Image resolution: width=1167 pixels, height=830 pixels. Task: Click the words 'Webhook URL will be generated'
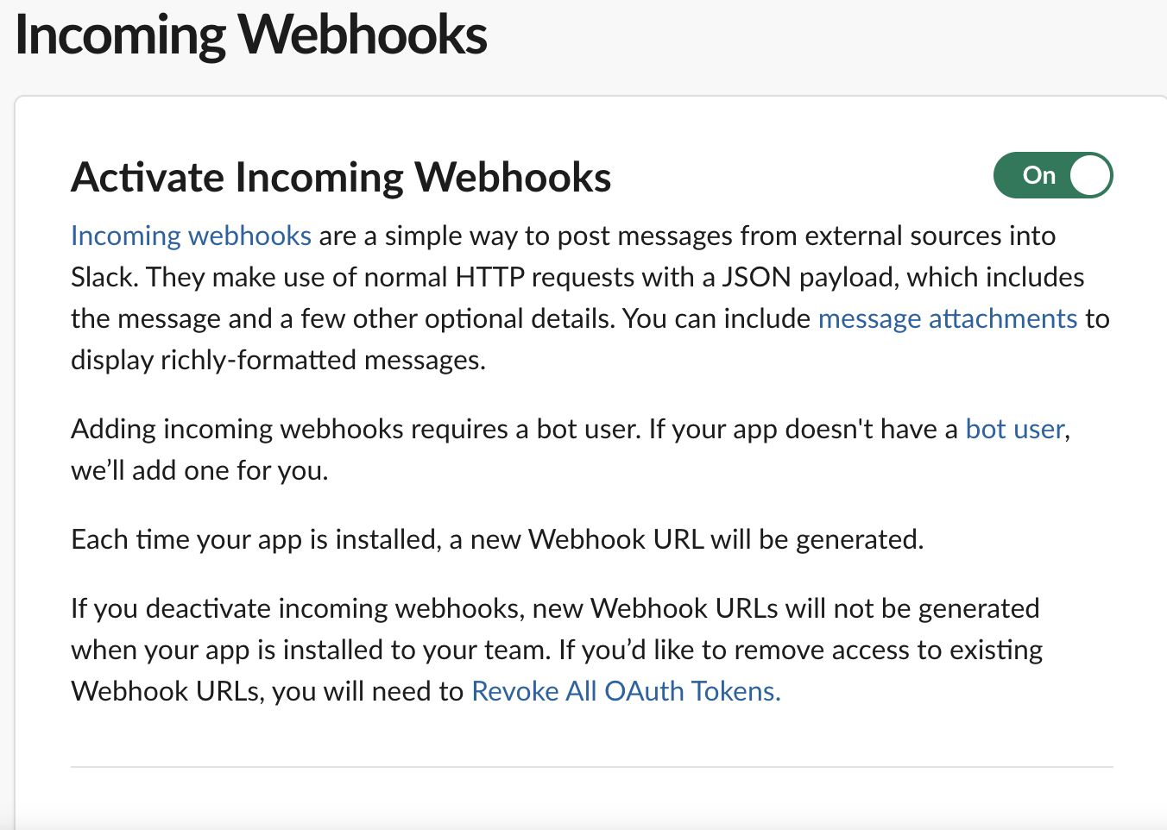coord(725,539)
